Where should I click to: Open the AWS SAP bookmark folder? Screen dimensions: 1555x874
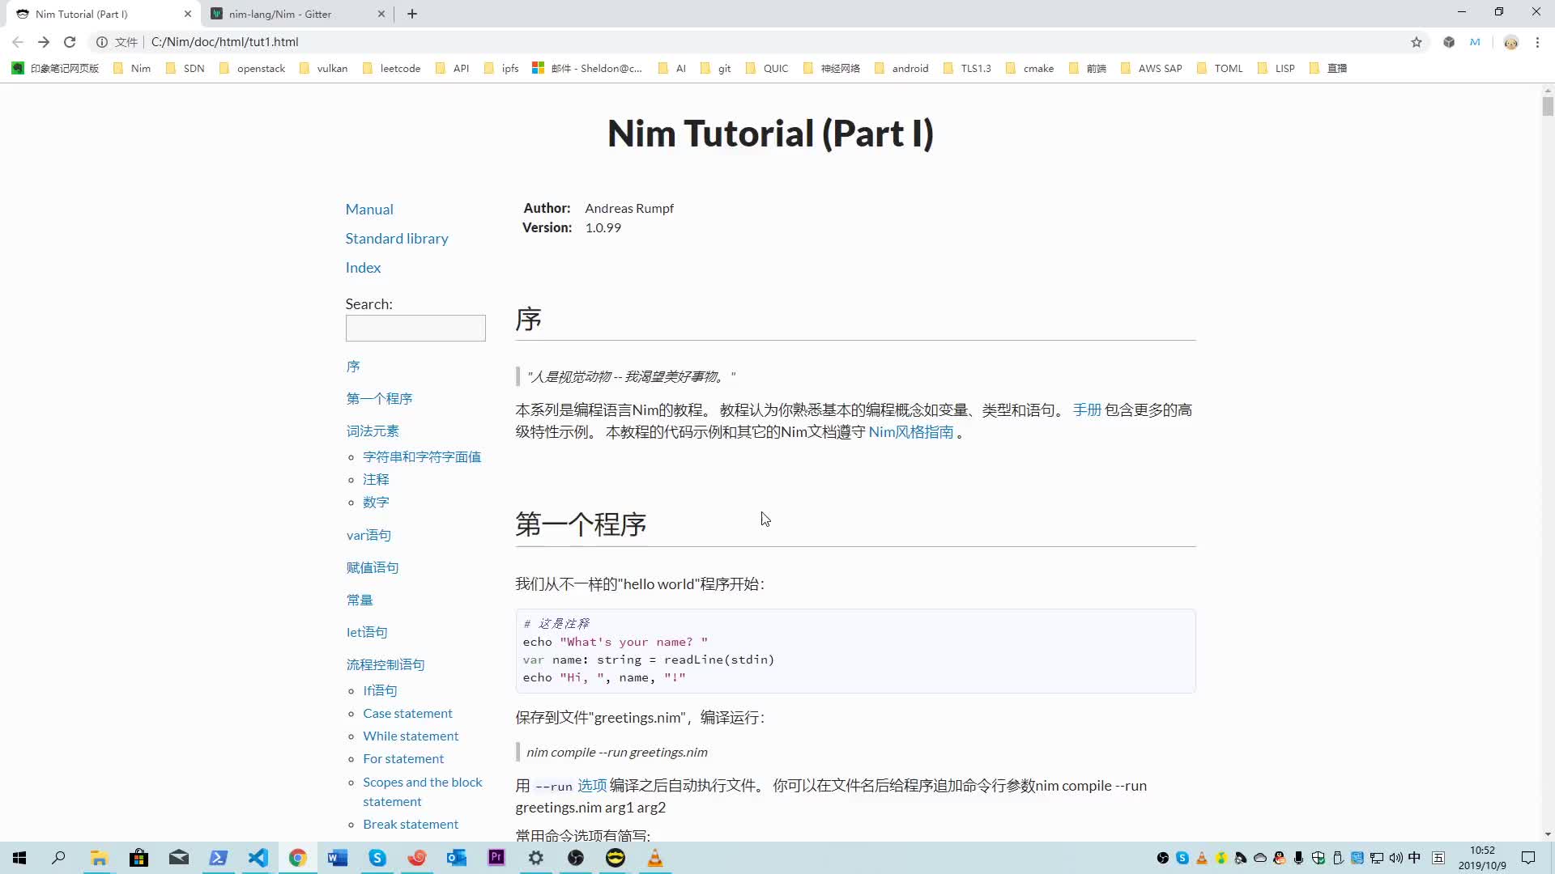(x=1151, y=68)
